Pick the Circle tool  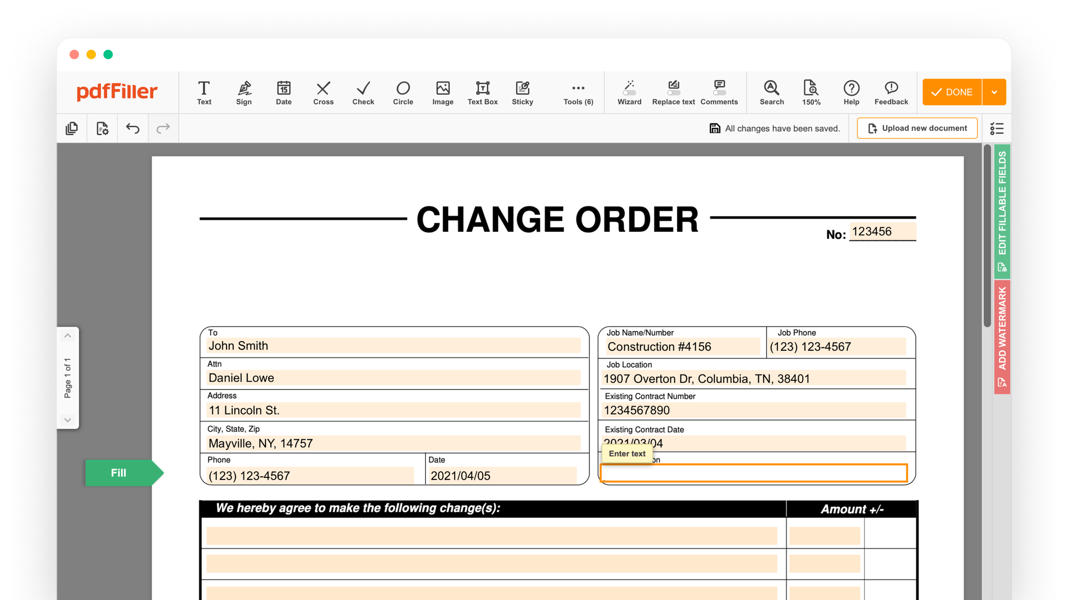click(x=403, y=92)
